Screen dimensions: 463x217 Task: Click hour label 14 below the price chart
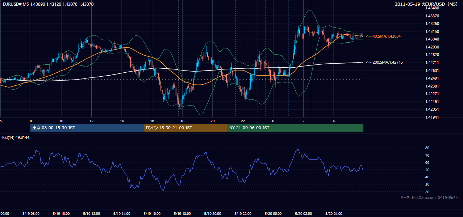pyautogui.click(x=122, y=121)
